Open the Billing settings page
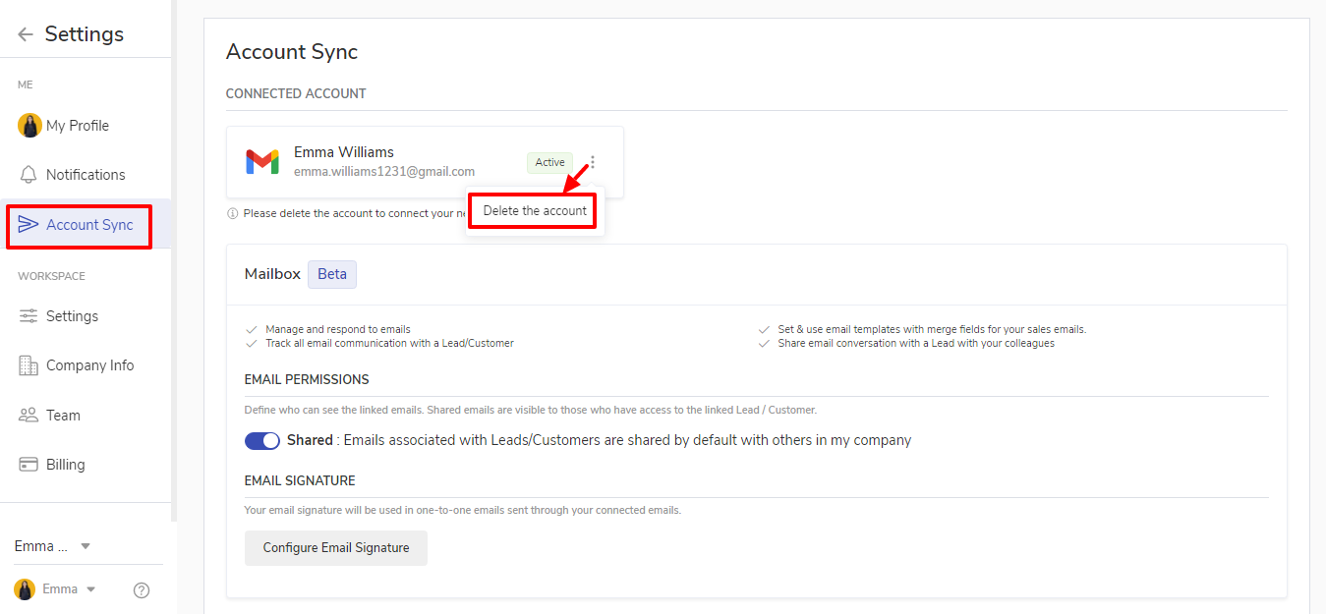Viewport: 1326px width, 614px height. tap(66, 465)
